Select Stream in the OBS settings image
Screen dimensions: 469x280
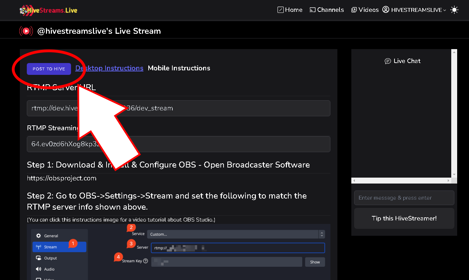(x=60, y=247)
